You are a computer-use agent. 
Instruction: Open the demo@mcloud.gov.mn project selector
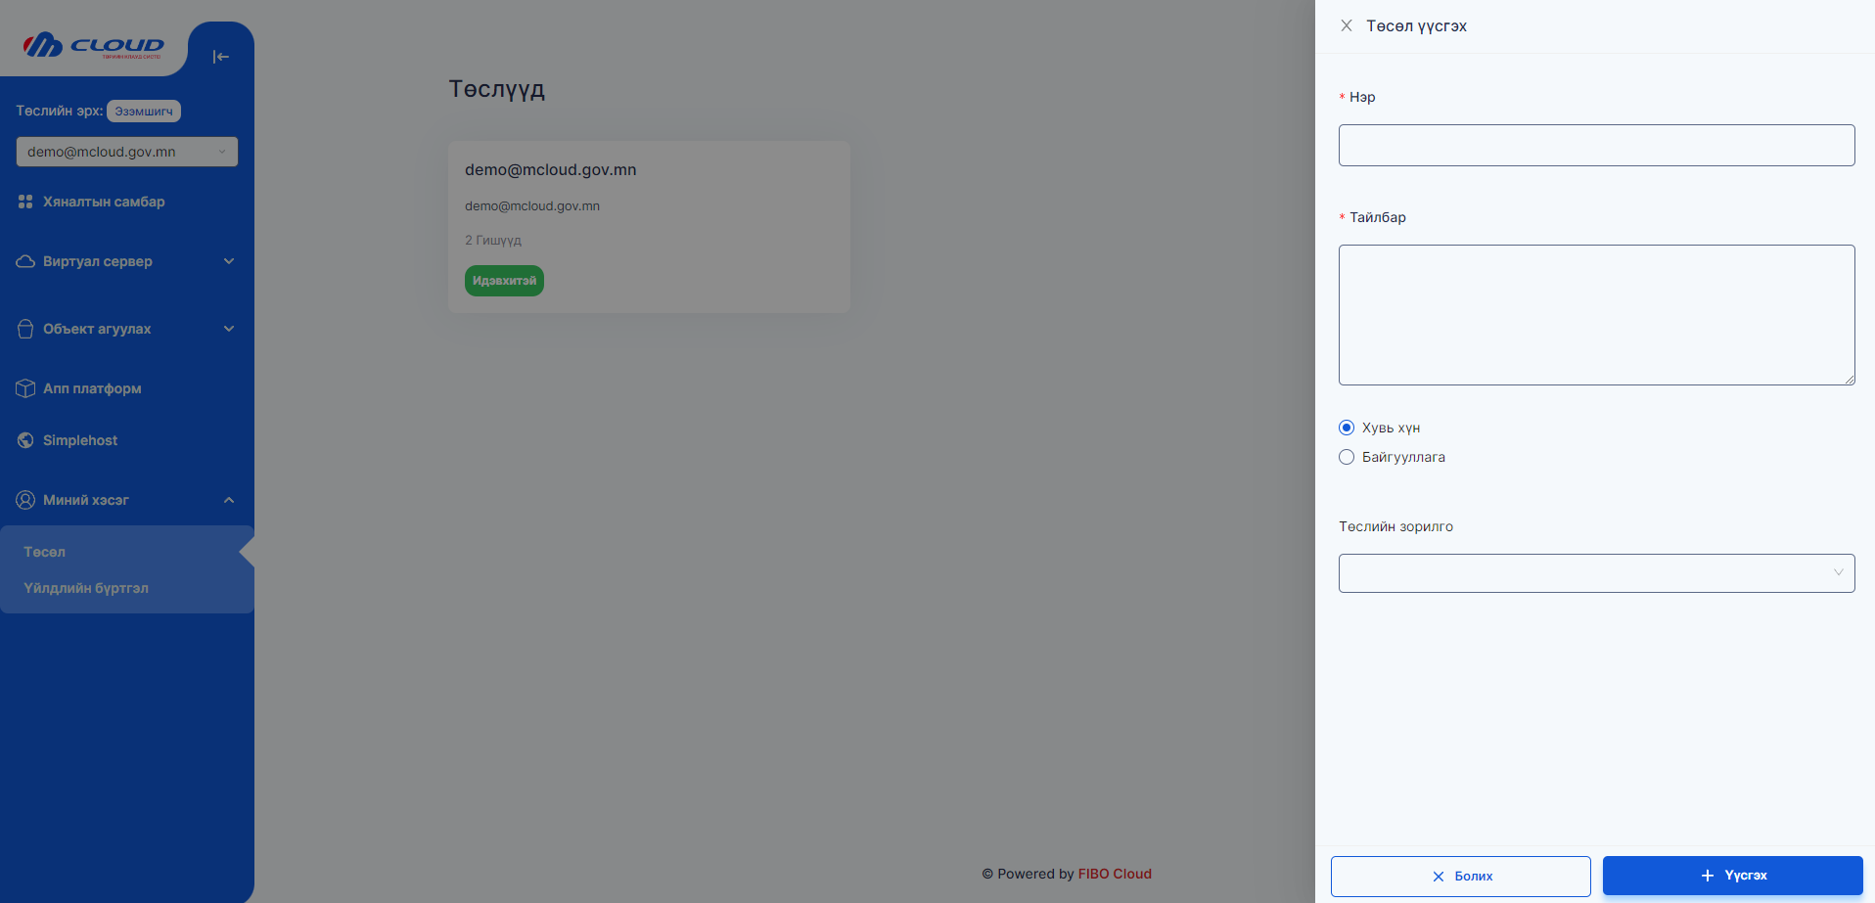[126, 152]
